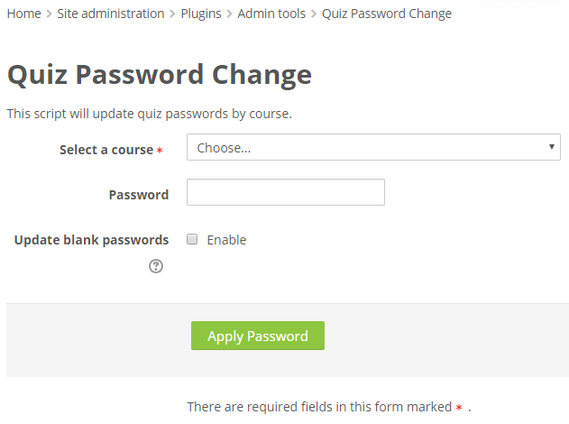Screen dimensions: 569x424
Task: Click the Password field label
Action: 139,195
